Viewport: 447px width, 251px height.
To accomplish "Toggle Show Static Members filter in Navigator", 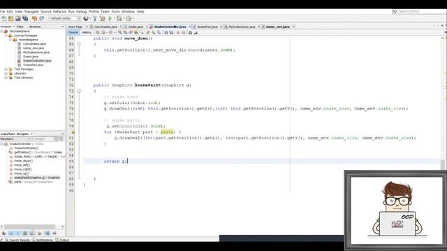I will click(x=17, y=234).
